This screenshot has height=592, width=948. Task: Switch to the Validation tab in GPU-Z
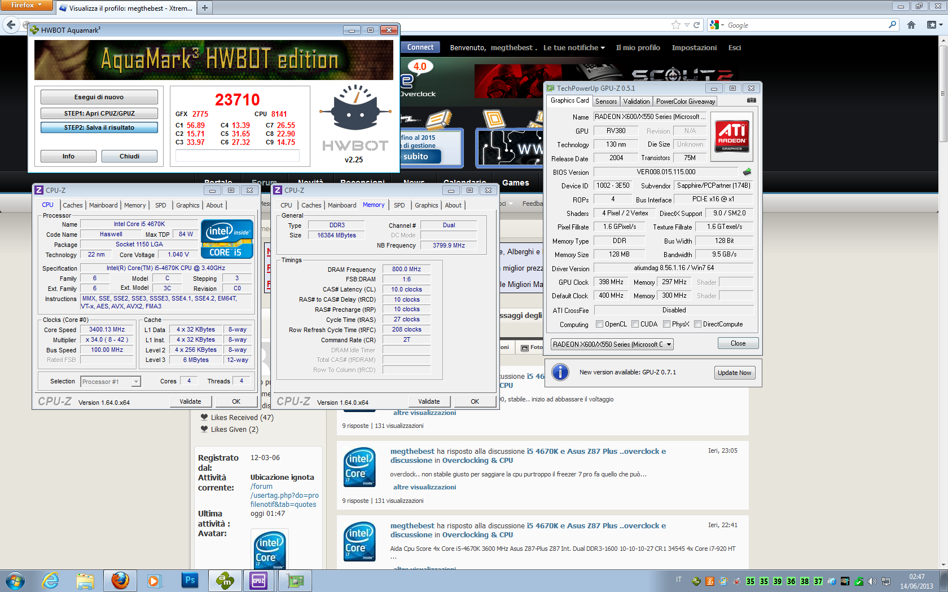637,101
